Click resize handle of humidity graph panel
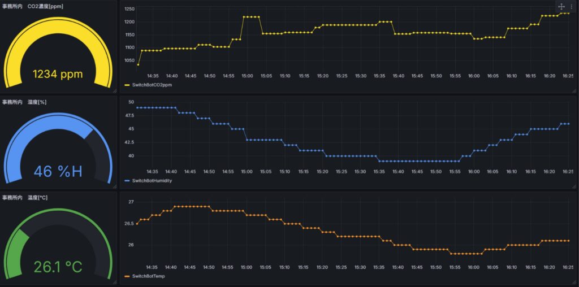 [573, 186]
